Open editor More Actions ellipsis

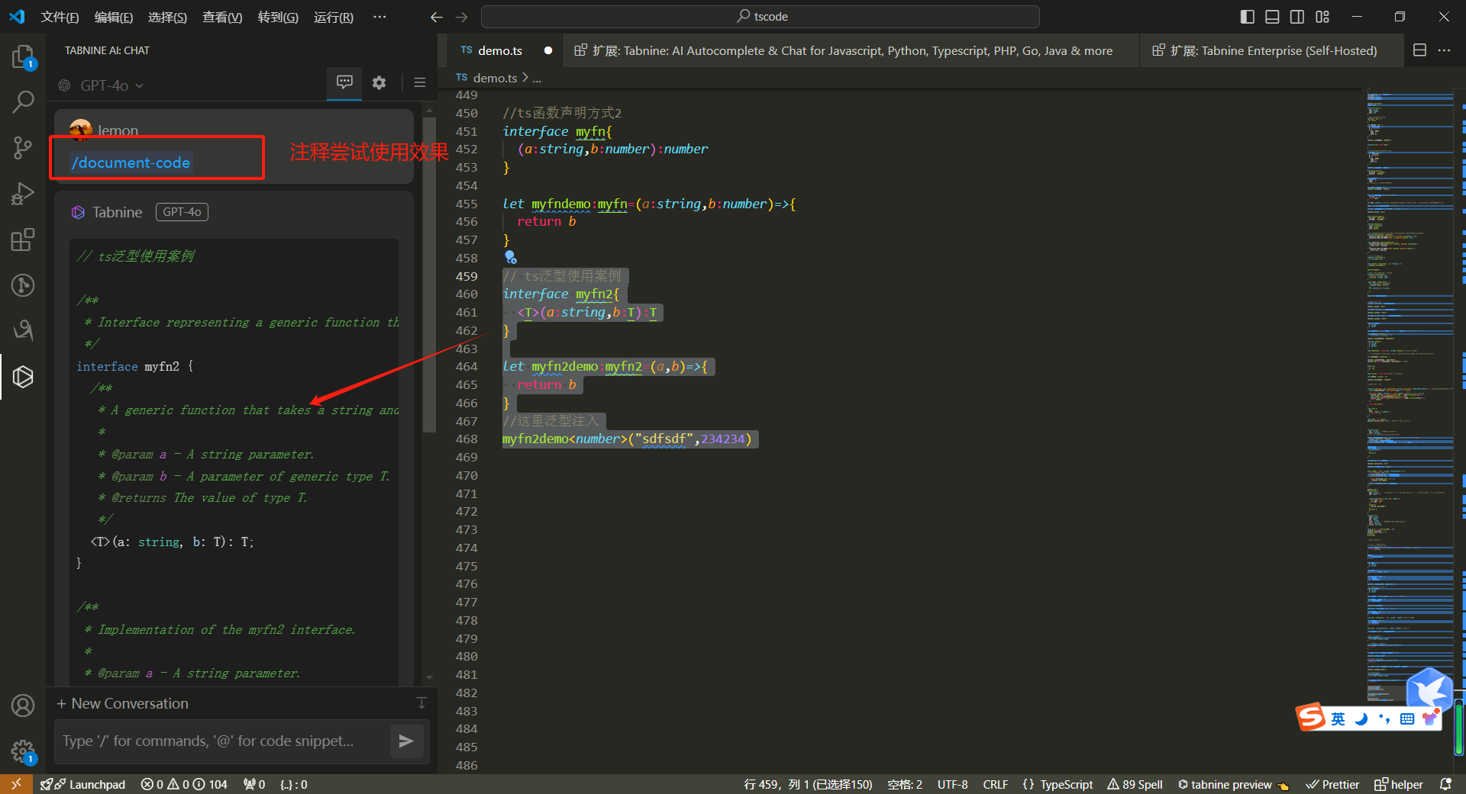tap(1444, 50)
